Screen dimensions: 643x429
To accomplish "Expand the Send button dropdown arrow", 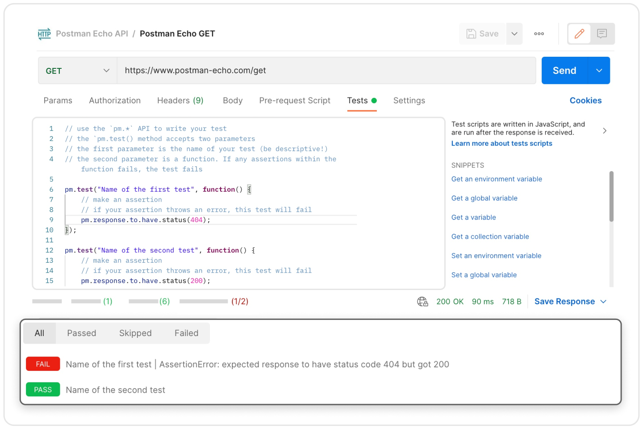I will click(599, 70).
